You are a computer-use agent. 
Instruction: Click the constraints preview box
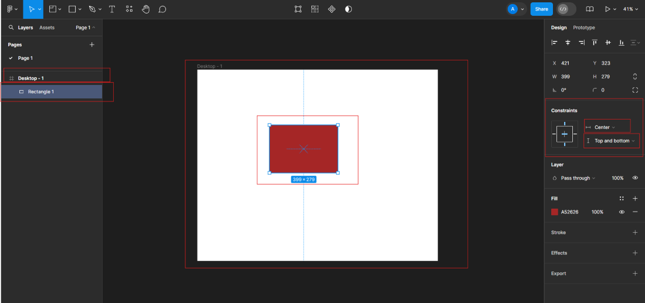tap(564, 134)
